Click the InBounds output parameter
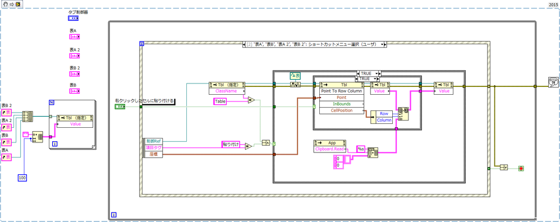The image size is (560, 222). pyautogui.click(x=342, y=104)
